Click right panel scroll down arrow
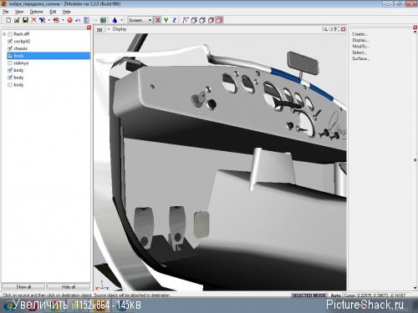 [415, 288]
